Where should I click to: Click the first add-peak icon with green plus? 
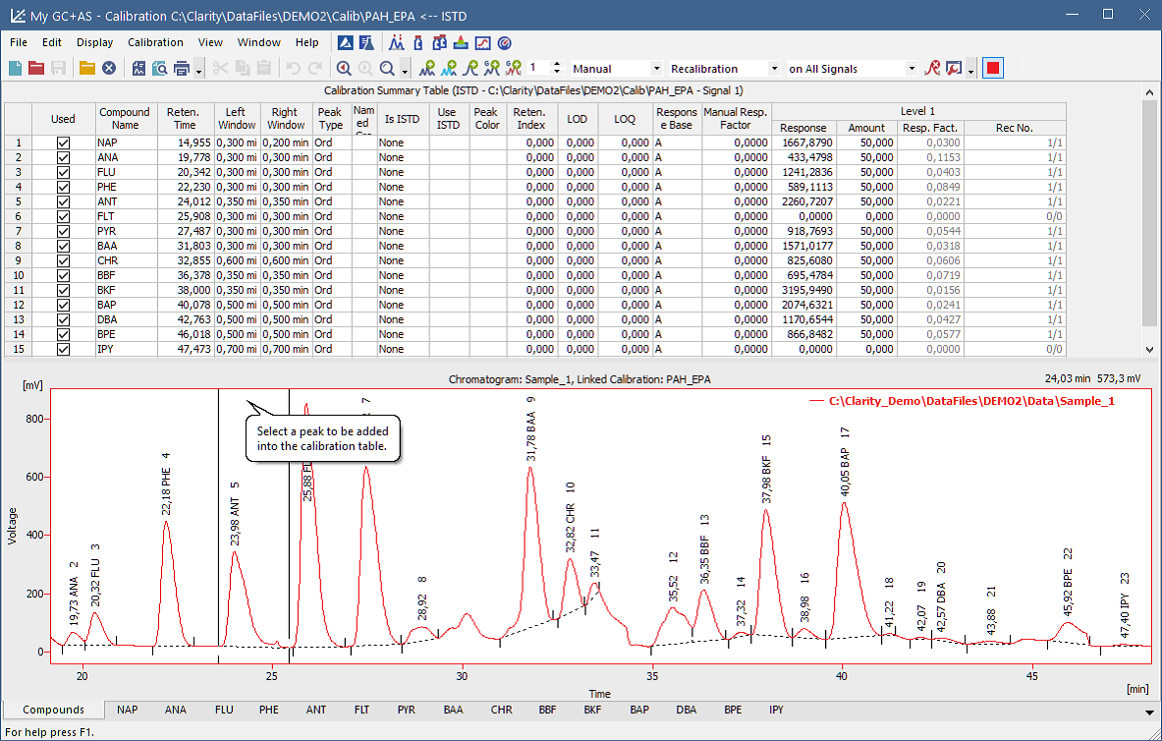tap(426, 68)
